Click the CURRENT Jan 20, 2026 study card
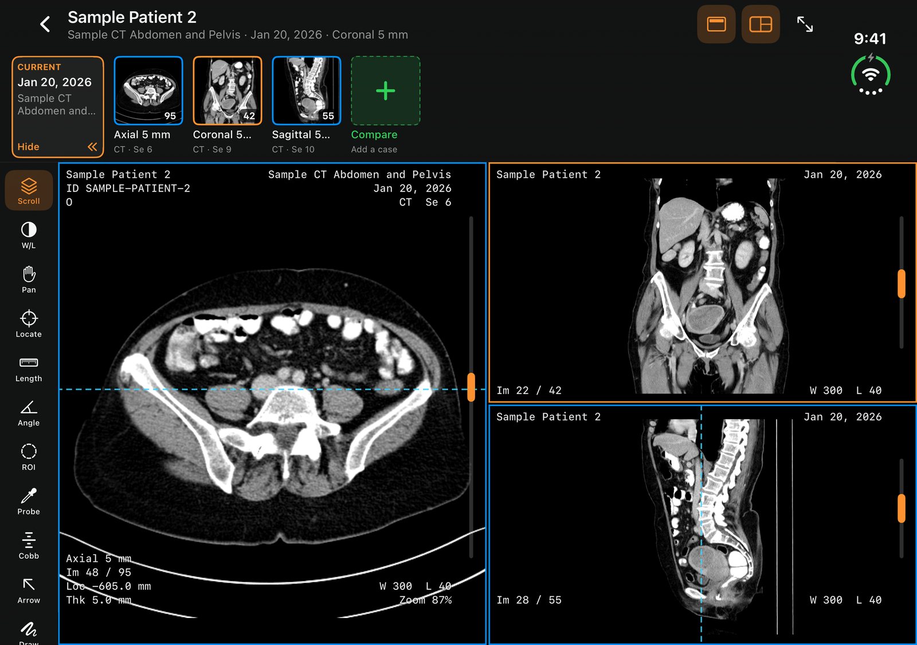 coord(57,106)
